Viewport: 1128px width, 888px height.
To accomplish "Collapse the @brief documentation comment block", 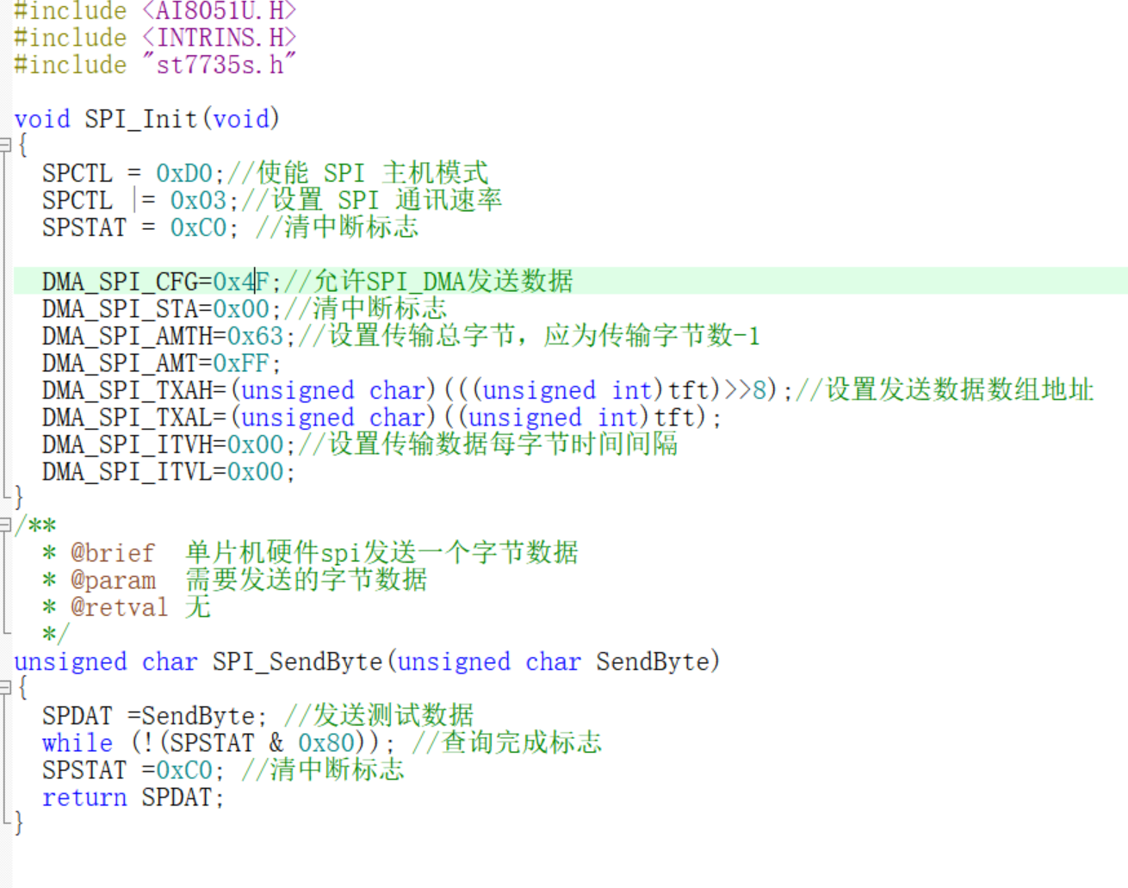I will pyautogui.click(x=6, y=525).
